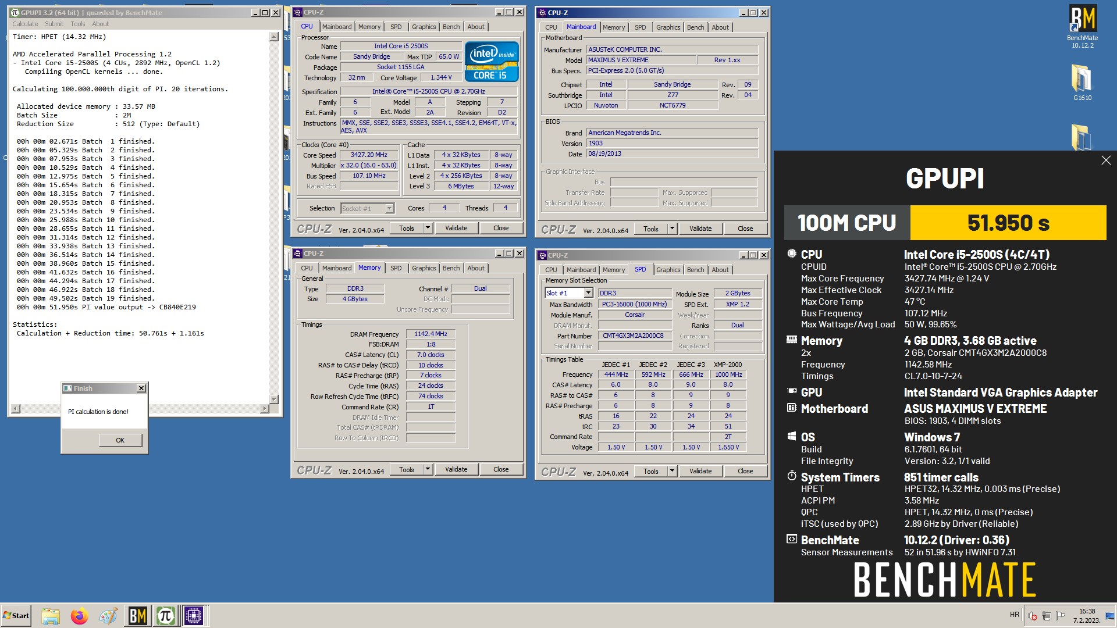Click the System Timers clock icon
Image resolution: width=1117 pixels, height=628 pixels.
[x=792, y=476]
